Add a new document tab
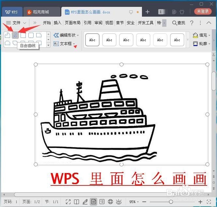This screenshot has height=207, width=217. 147,12
